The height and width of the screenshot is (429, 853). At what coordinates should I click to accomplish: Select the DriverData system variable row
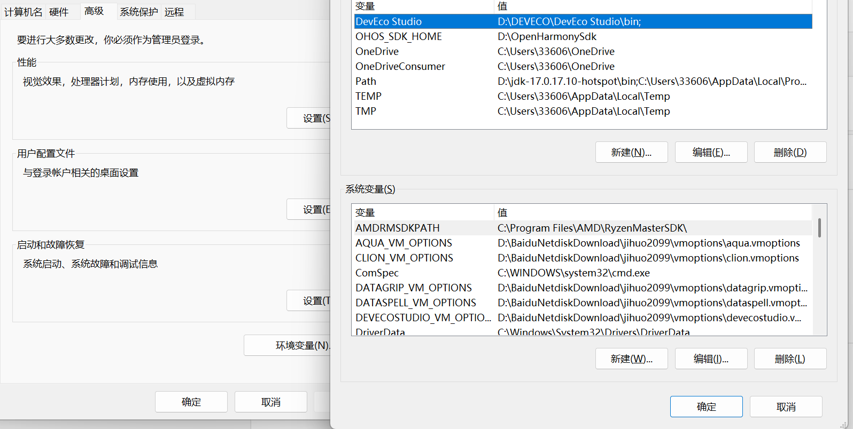click(583, 331)
